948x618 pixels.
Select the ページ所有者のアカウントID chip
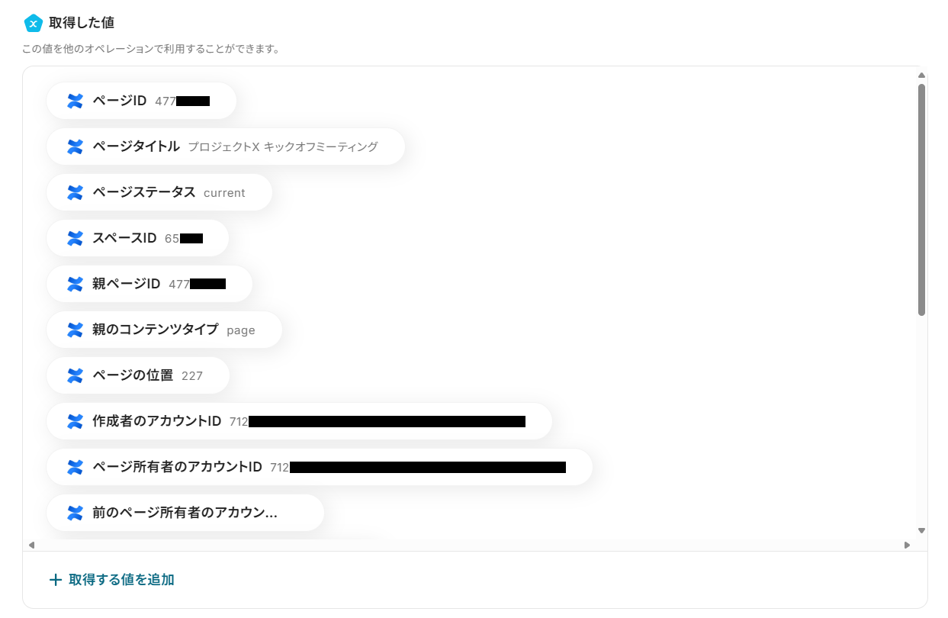[320, 467]
